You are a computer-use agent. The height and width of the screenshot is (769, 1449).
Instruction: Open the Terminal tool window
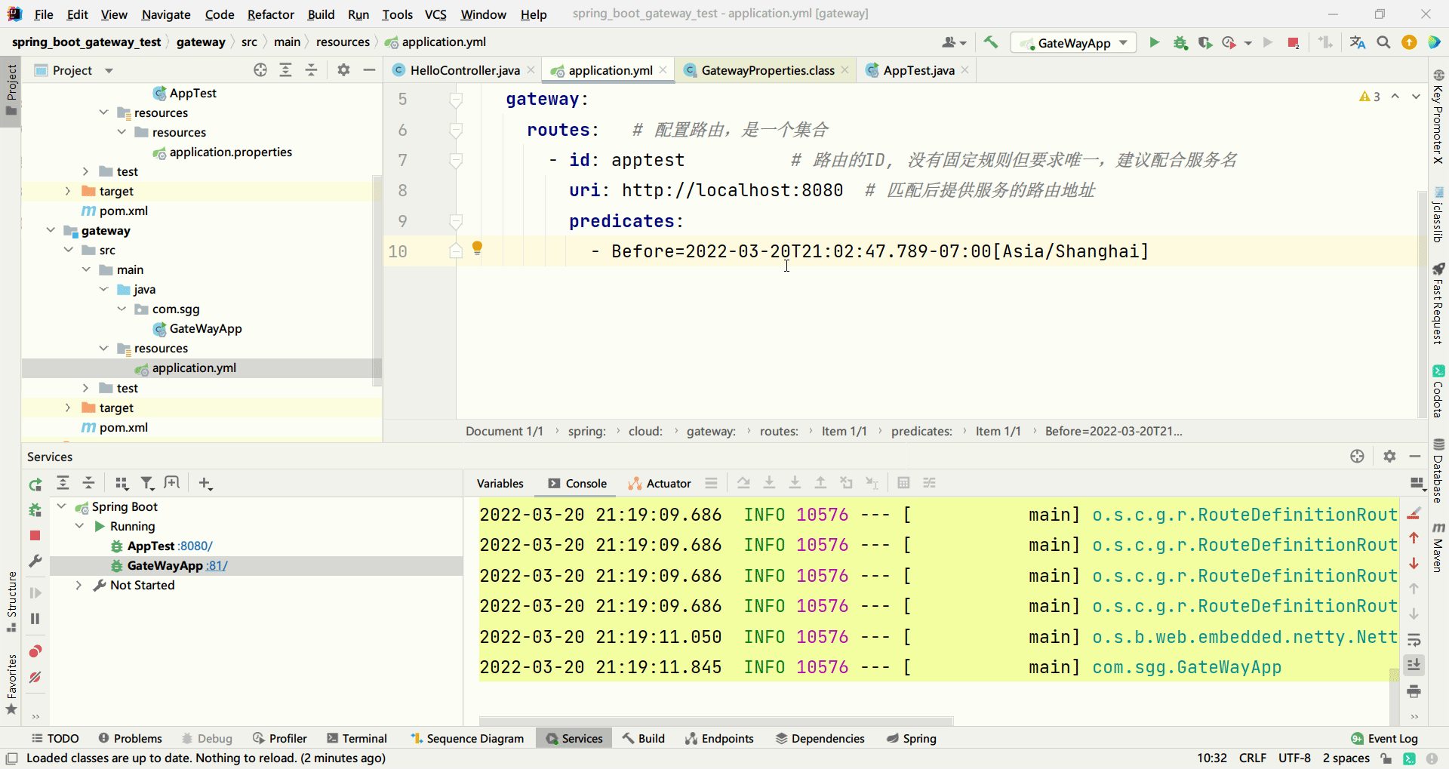357,739
